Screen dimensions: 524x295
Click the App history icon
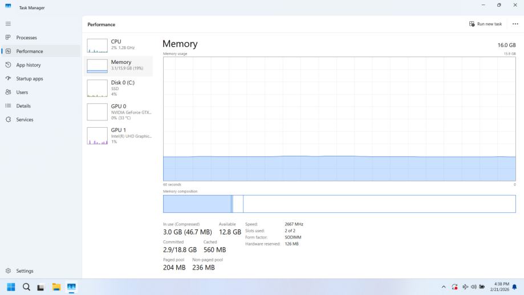point(8,65)
